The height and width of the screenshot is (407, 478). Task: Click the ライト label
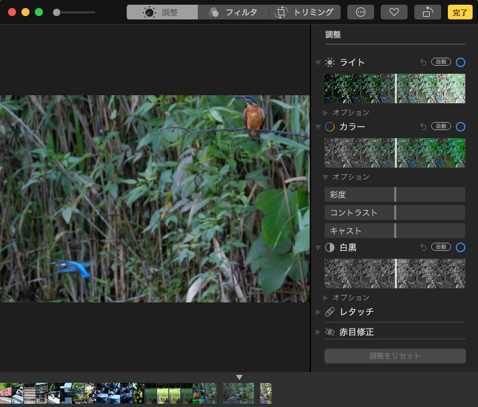[x=352, y=62]
